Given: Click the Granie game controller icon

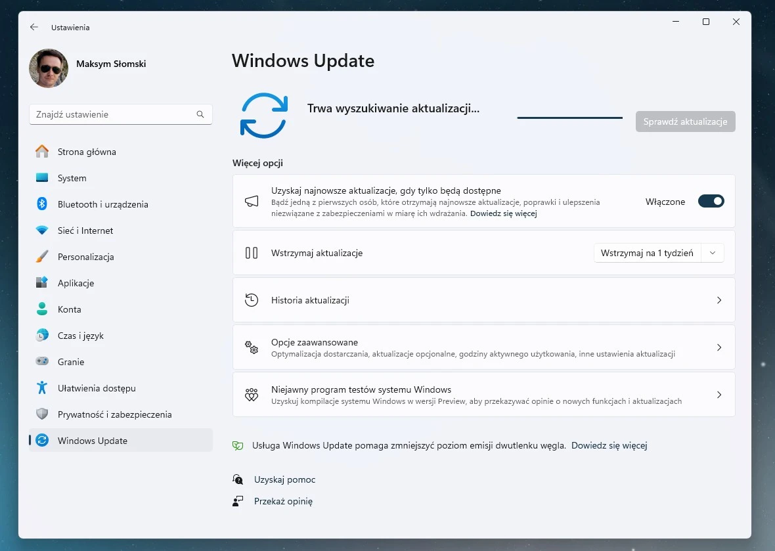Looking at the screenshot, I should tap(41, 362).
